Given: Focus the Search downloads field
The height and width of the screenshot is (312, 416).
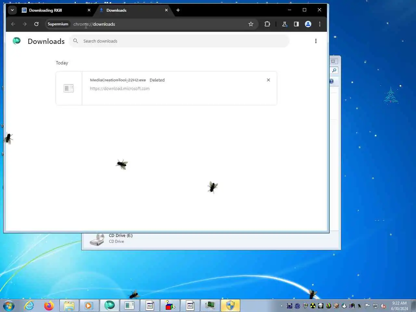Looking at the screenshot, I should [179, 41].
